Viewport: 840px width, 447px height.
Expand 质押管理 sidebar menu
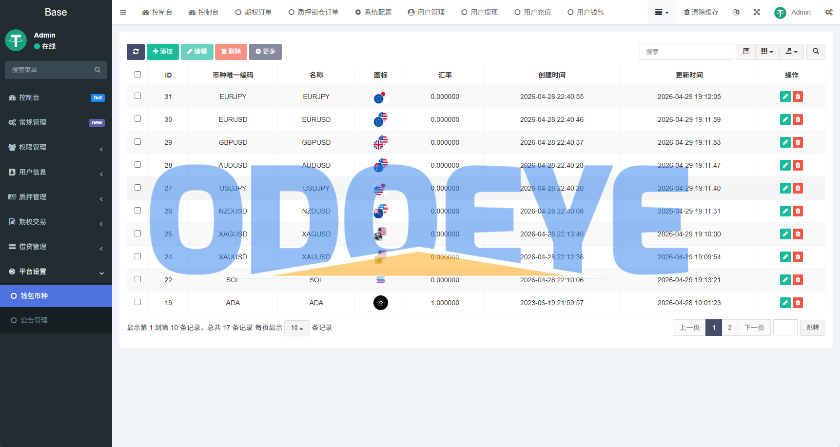click(x=56, y=197)
